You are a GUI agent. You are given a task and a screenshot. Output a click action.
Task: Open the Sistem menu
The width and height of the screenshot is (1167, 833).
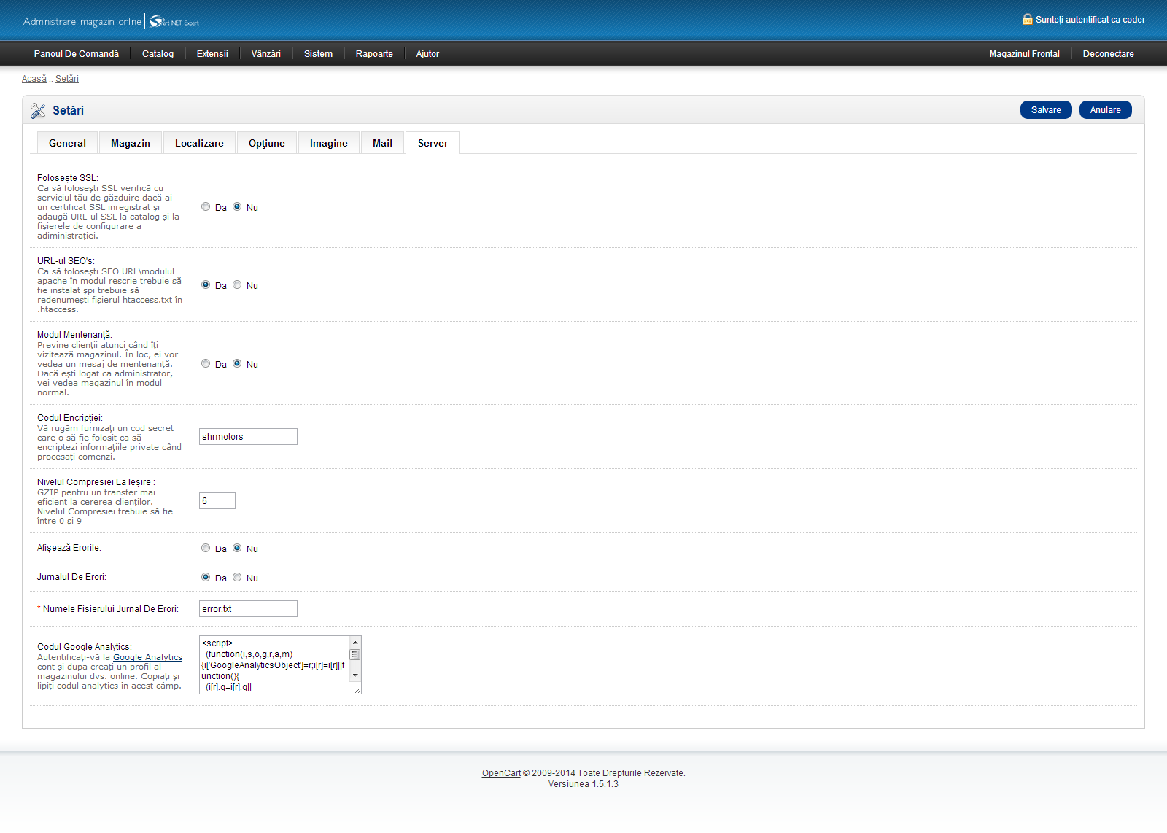pos(318,54)
